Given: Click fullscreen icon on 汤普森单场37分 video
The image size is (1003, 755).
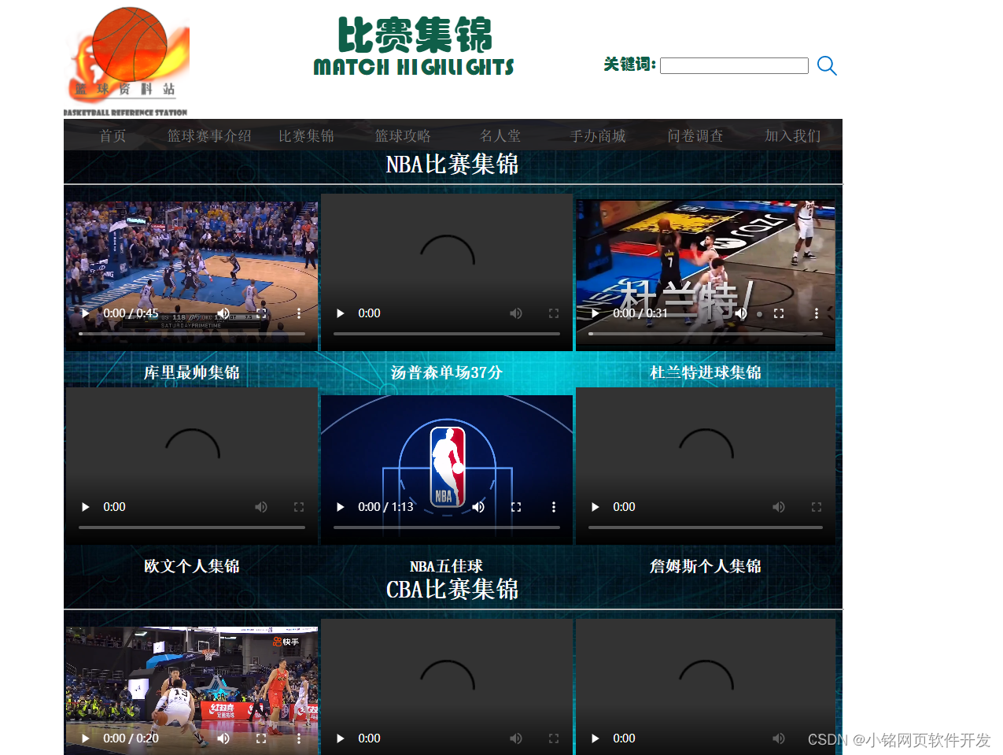Looking at the screenshot, I should [554, 313].
